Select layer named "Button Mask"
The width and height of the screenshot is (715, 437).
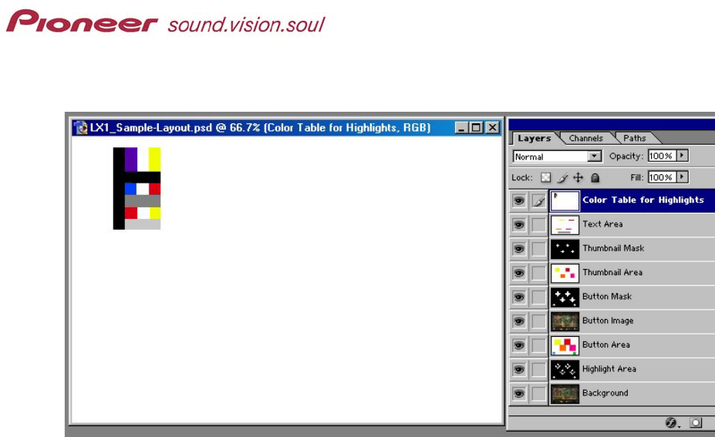coord(607,297)
